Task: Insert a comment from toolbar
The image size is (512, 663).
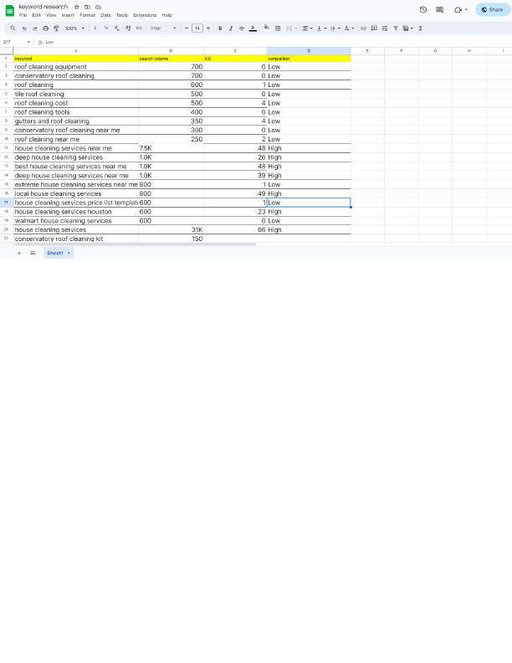Action: 374,28
